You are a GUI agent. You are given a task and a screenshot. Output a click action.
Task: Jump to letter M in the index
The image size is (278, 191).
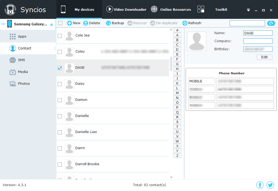coord(177,93)
